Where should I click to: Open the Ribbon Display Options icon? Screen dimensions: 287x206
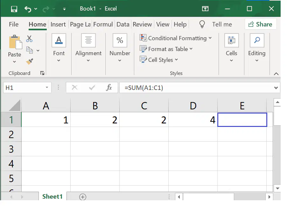205,9
